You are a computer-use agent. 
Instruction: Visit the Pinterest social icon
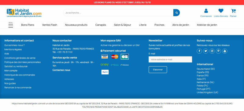point(218,51)
